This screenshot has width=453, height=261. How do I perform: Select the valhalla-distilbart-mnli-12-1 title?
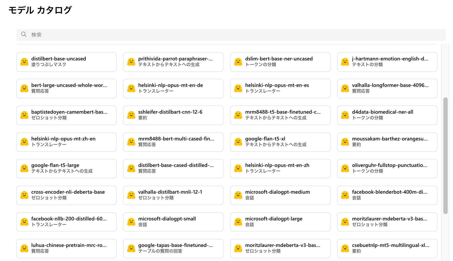(x=170, y=192)
